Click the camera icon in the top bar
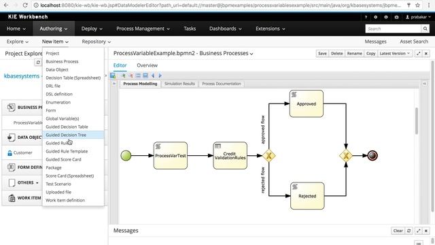435x245 pixels. (396, 17)
